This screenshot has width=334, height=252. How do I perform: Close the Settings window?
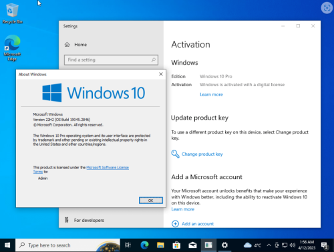pos(313,26)
